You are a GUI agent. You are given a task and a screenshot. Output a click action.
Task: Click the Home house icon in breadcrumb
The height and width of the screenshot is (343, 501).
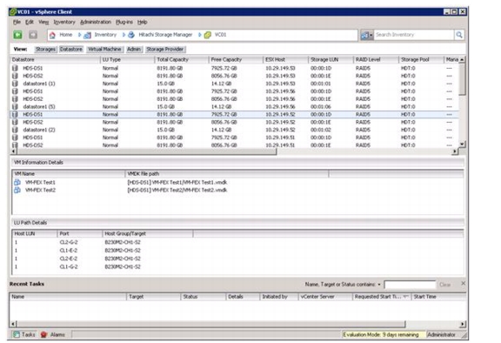[52, 35]
